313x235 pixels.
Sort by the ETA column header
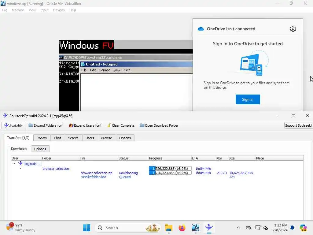(204, 158)
